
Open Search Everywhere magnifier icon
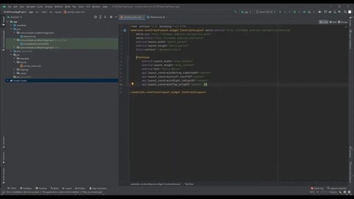pos(345,12)
